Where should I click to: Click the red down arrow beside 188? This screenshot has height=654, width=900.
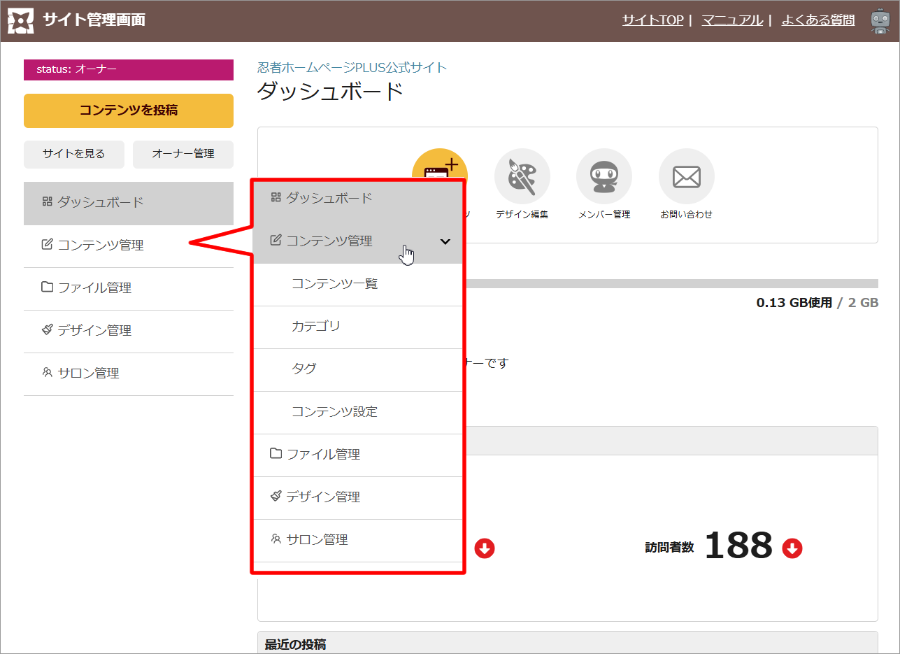(792, 548)
